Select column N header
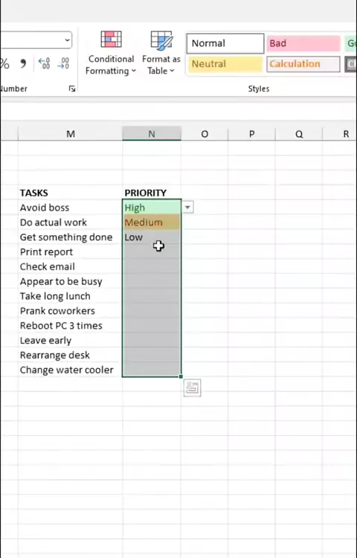 tap(152, 134)
